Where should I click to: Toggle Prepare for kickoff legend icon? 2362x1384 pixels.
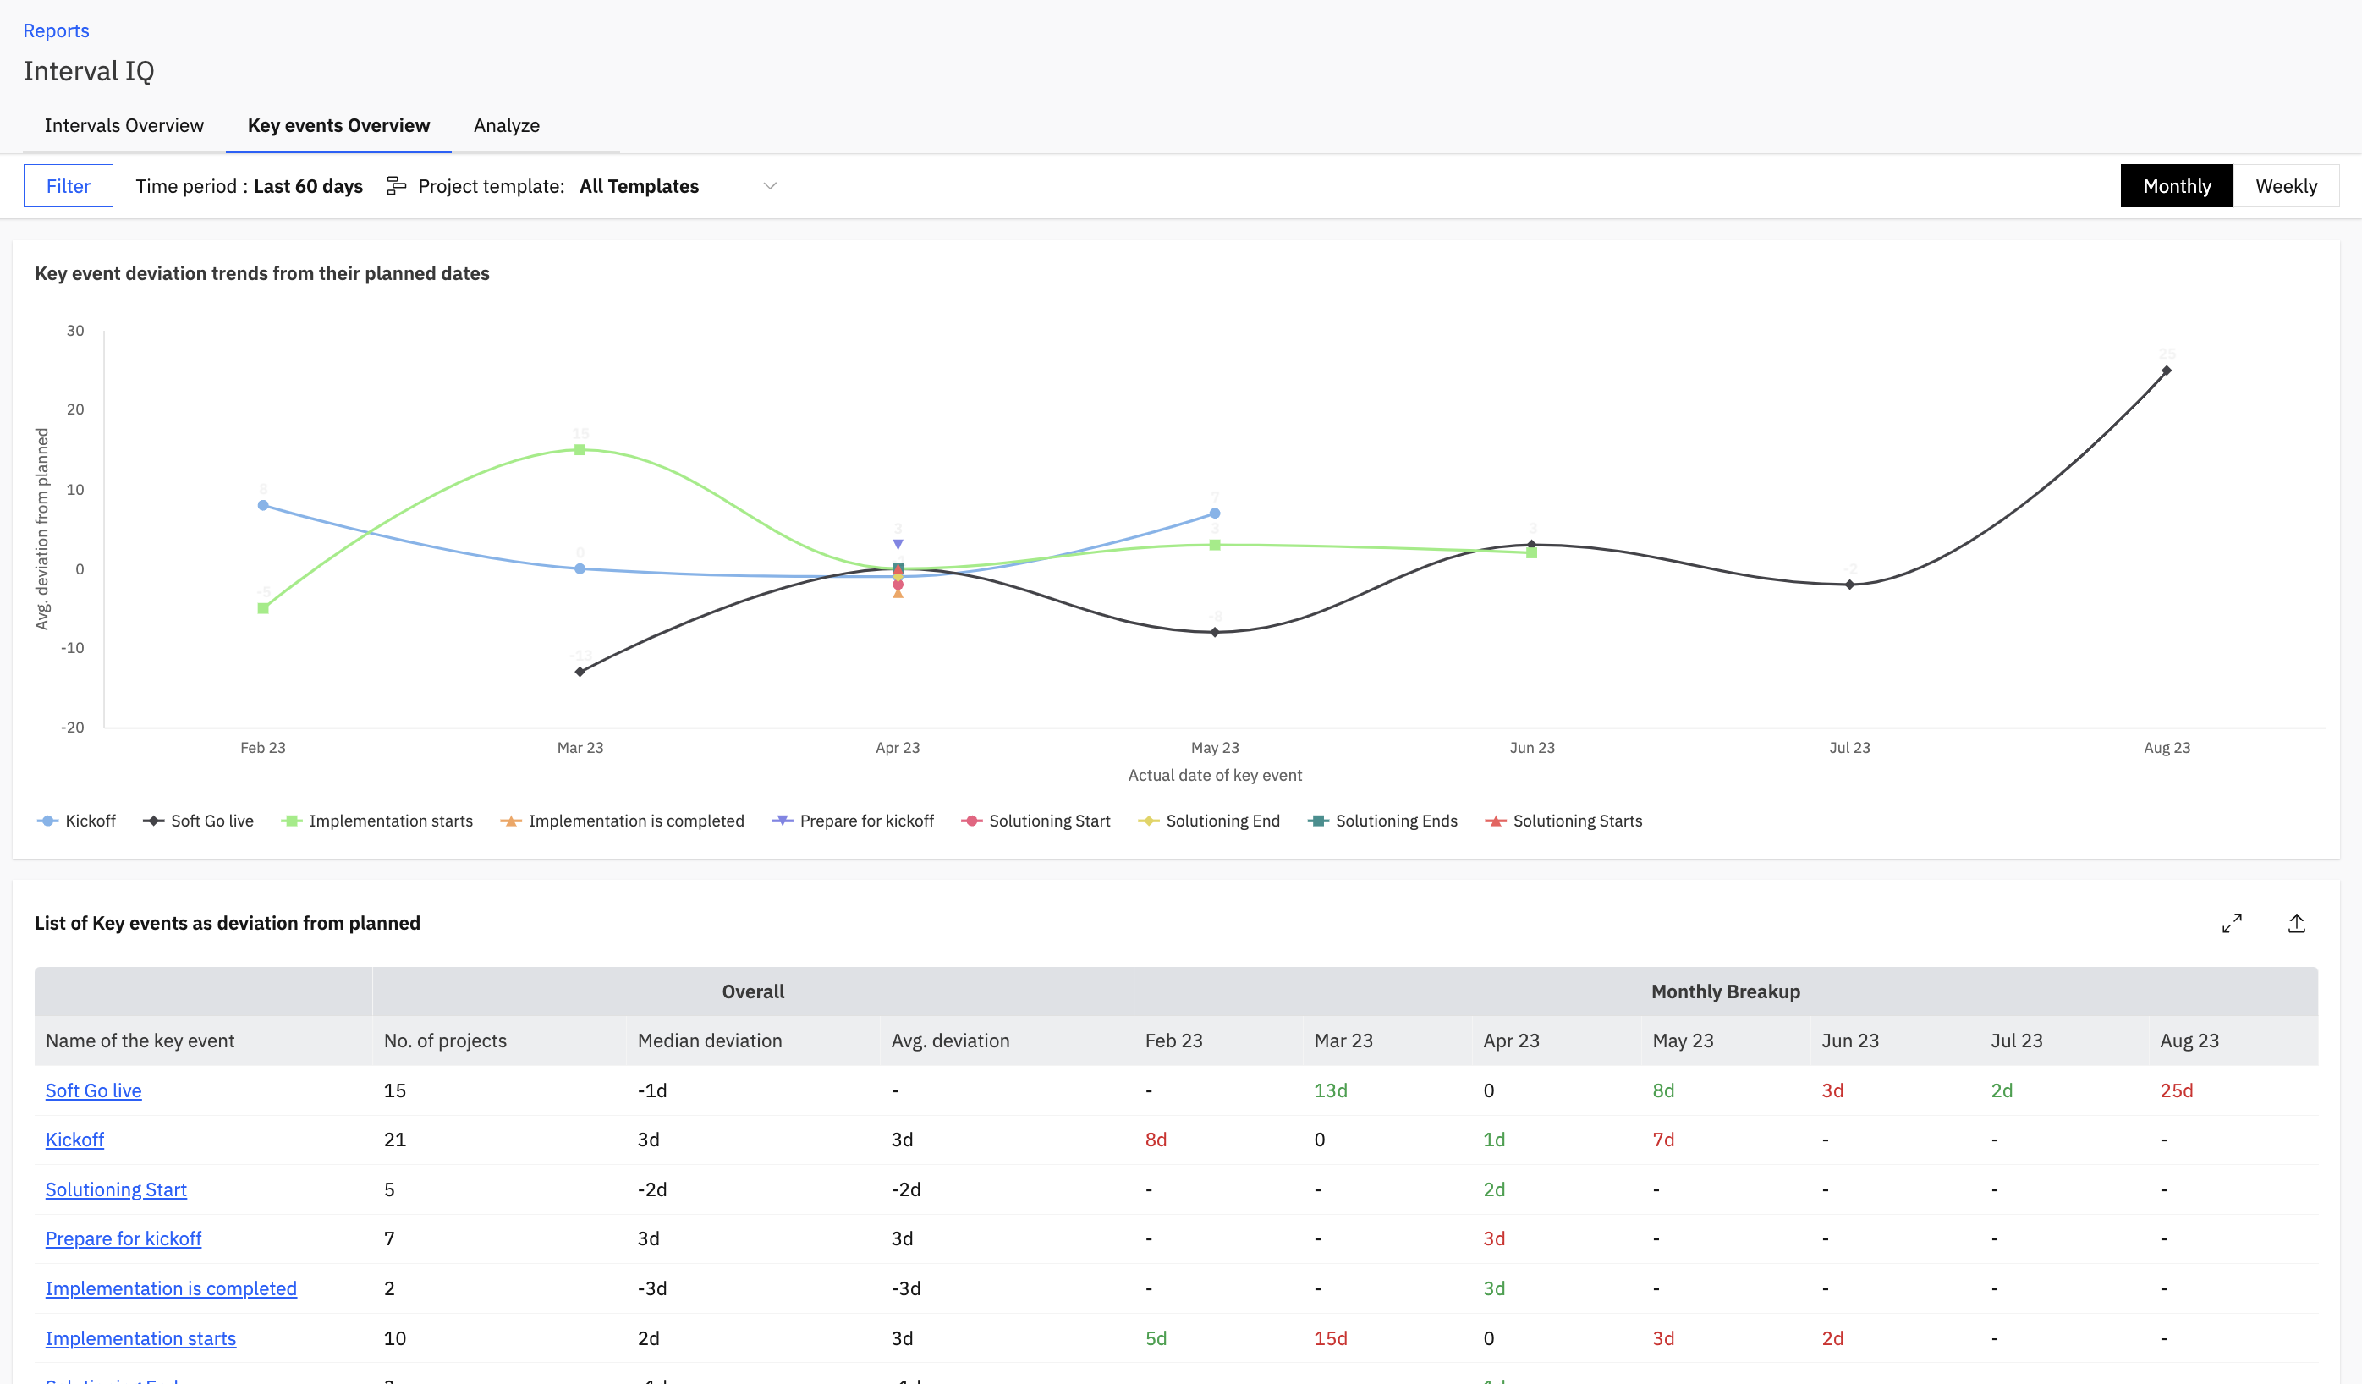point(782,821)
